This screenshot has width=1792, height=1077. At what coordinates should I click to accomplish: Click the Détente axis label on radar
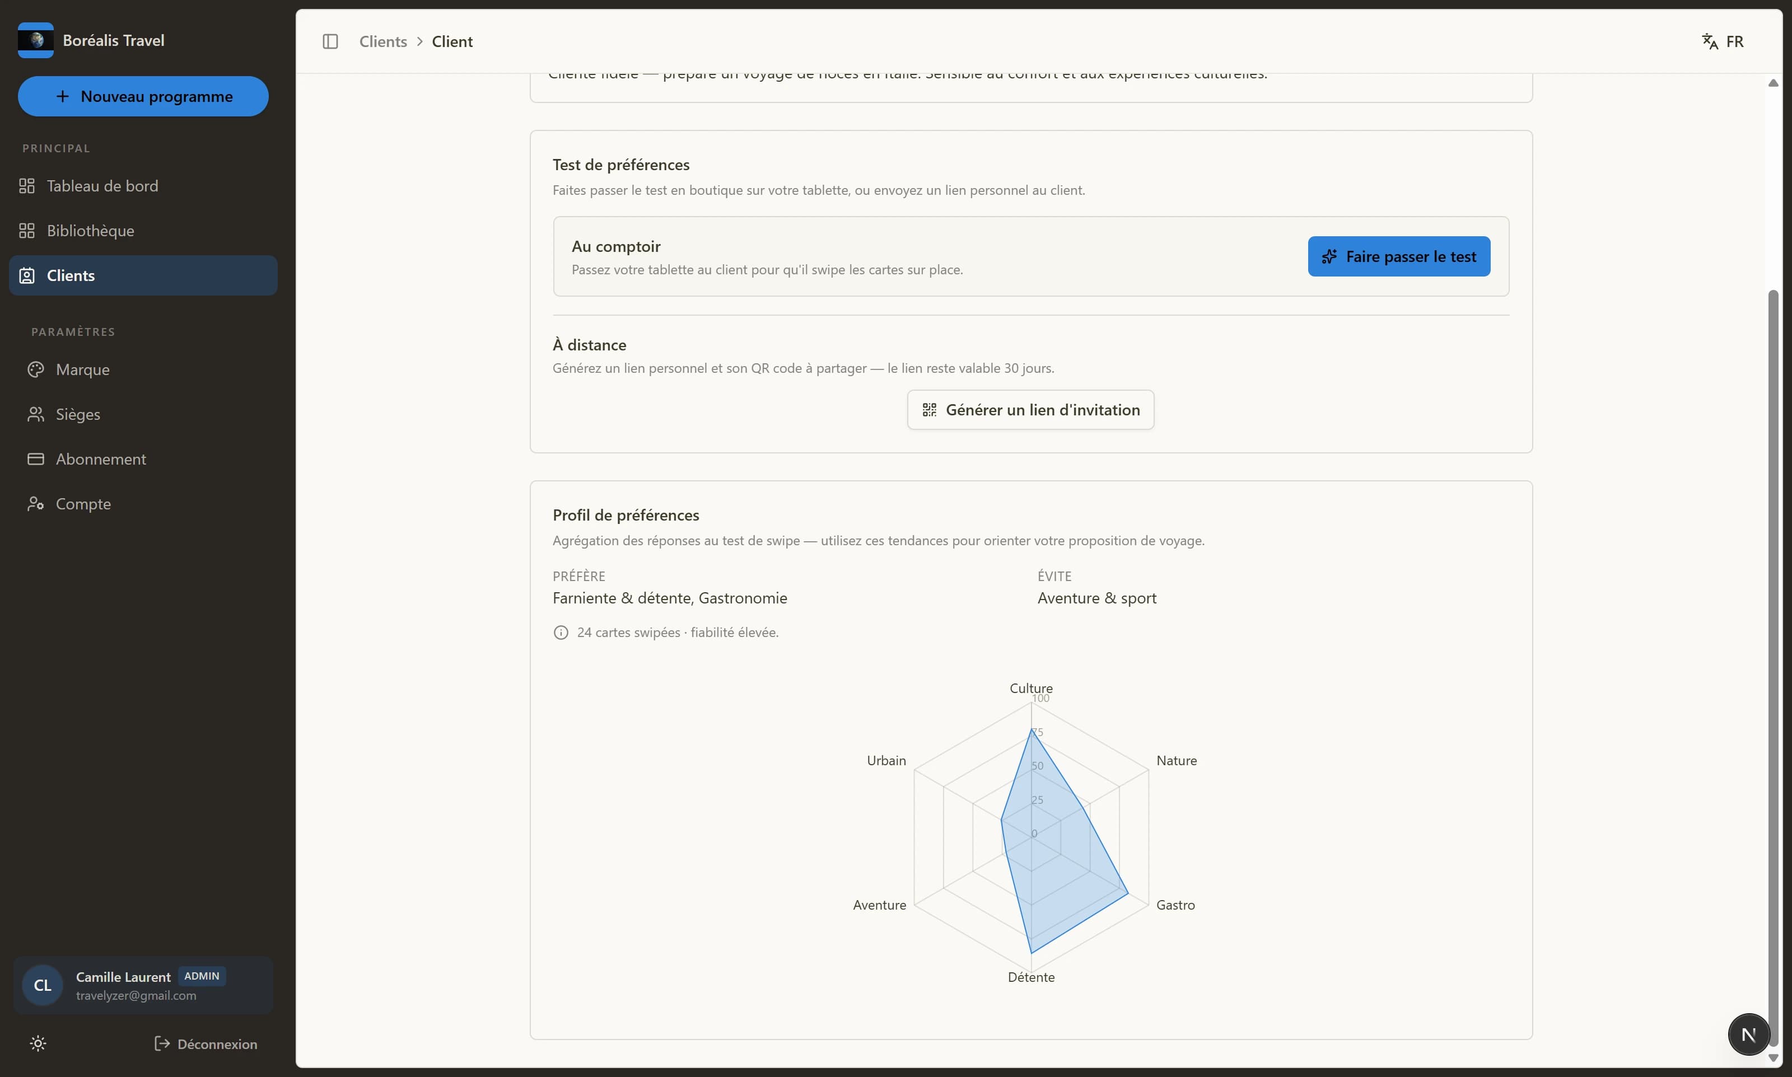coord(1030,977)
